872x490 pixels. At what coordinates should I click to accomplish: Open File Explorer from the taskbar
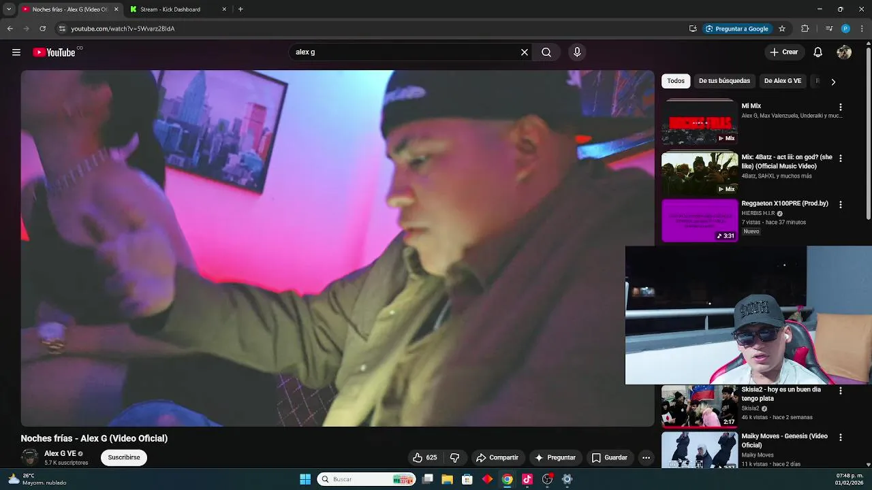click(448, 479)
